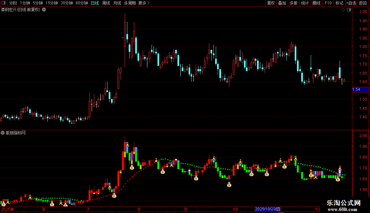
Task: Open F10 company information
Action: coord(328,3)
